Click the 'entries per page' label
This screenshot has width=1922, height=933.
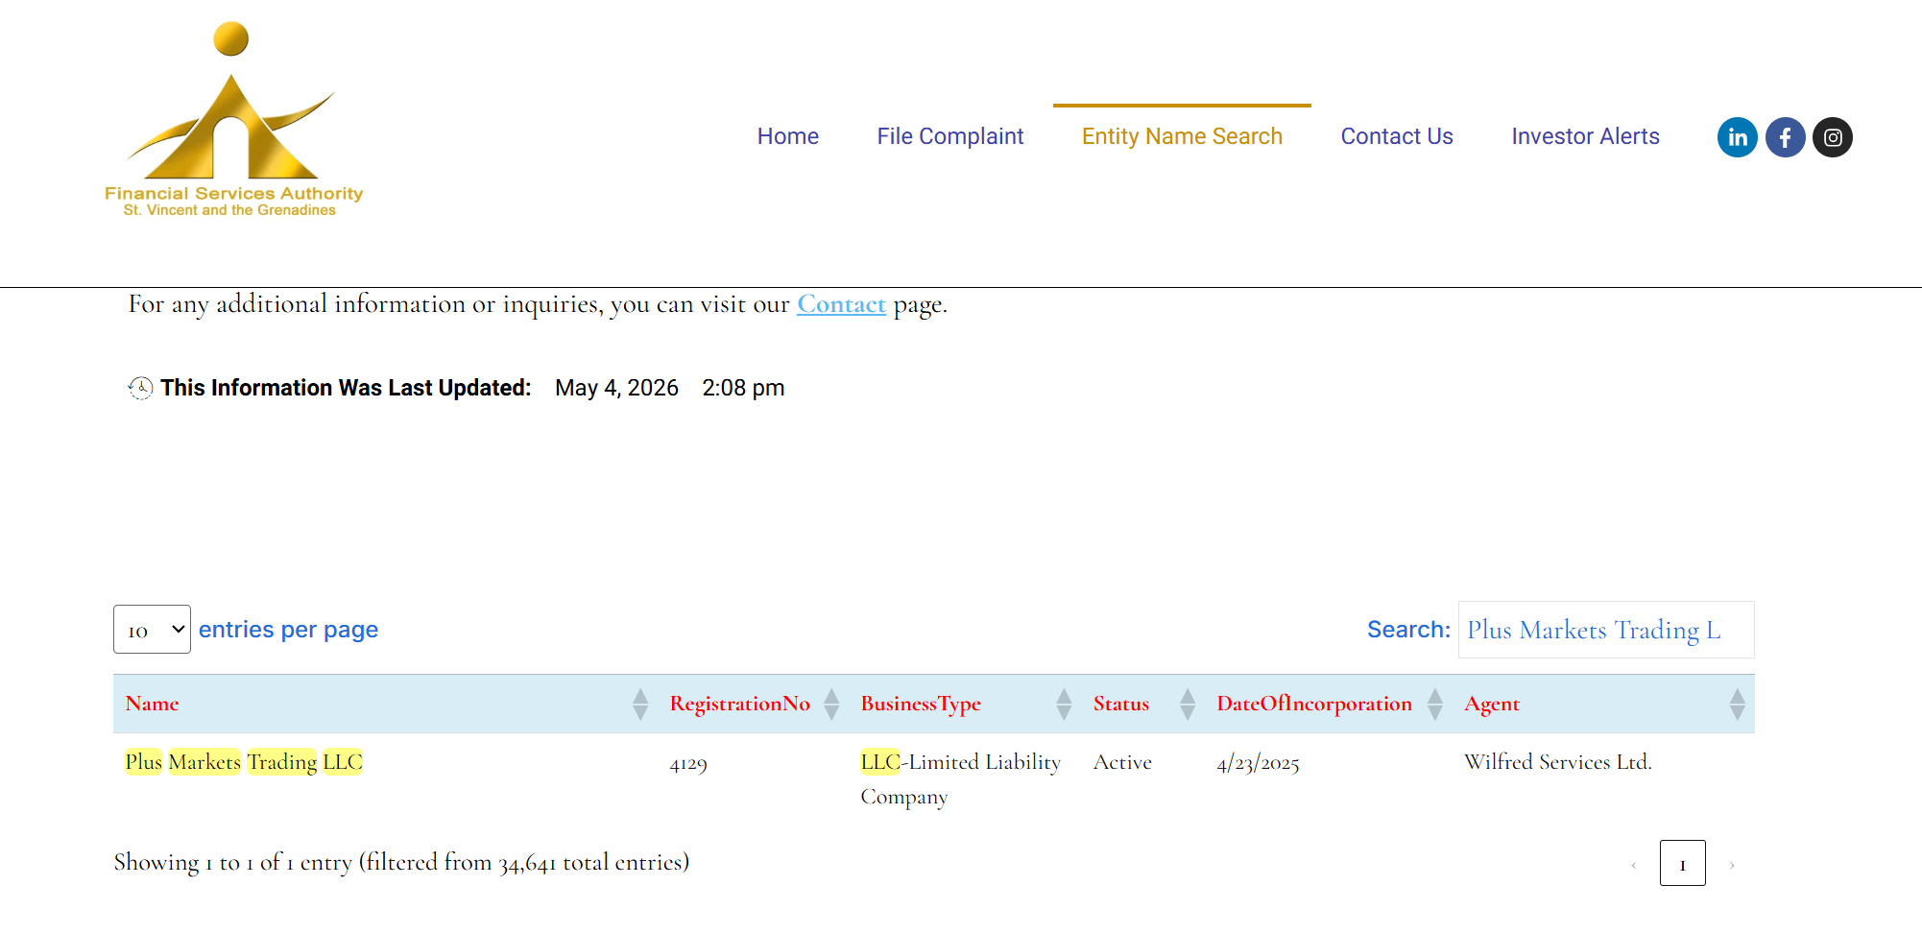(288, 630)
